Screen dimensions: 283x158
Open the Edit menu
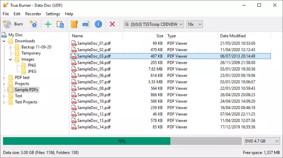[x=17, y=14]
